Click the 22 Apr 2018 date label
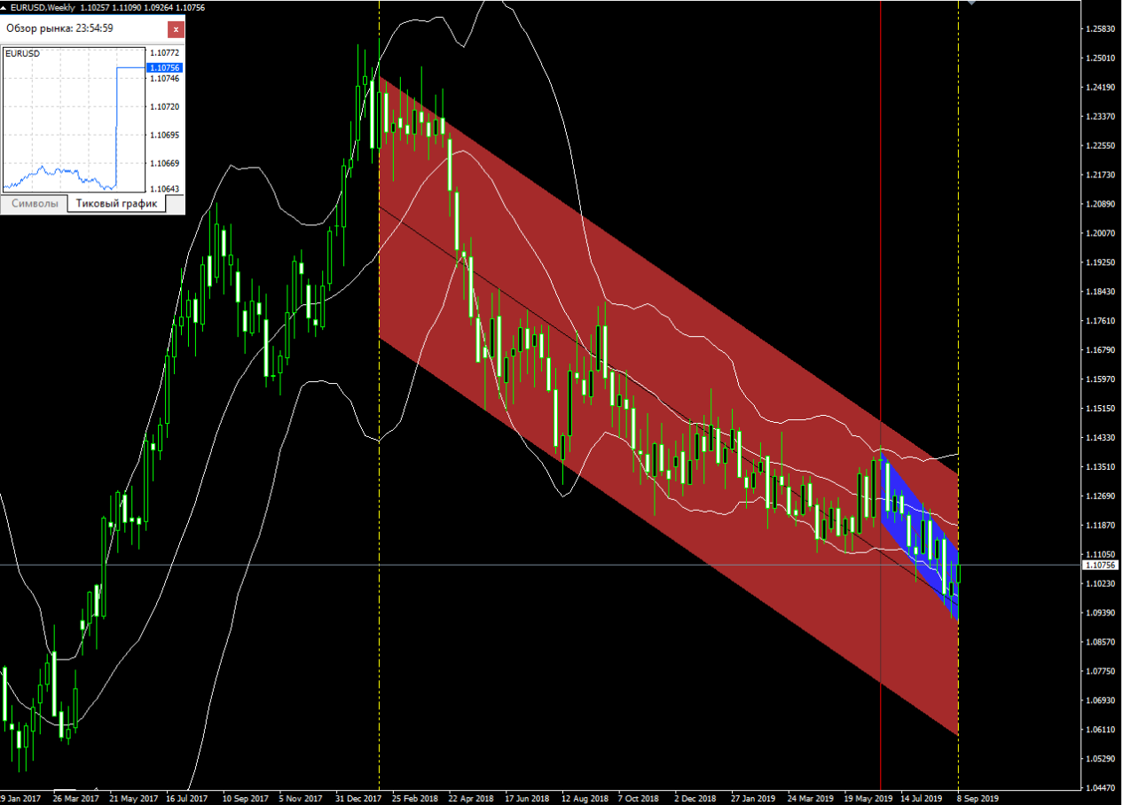This screenshot has width=1123, height=805. click(472, 798)
